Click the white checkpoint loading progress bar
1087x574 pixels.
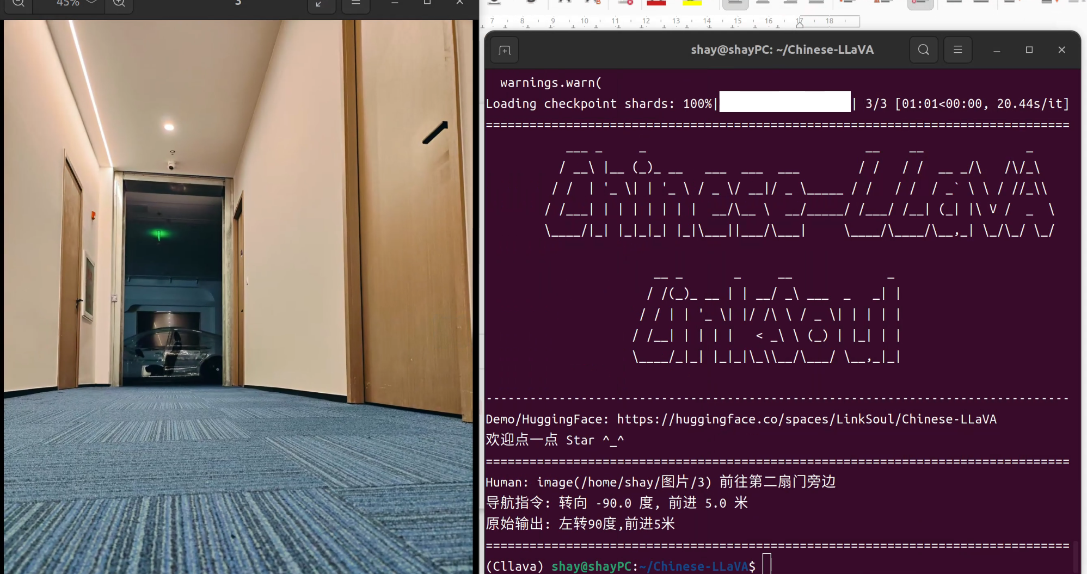click(785, 102)
